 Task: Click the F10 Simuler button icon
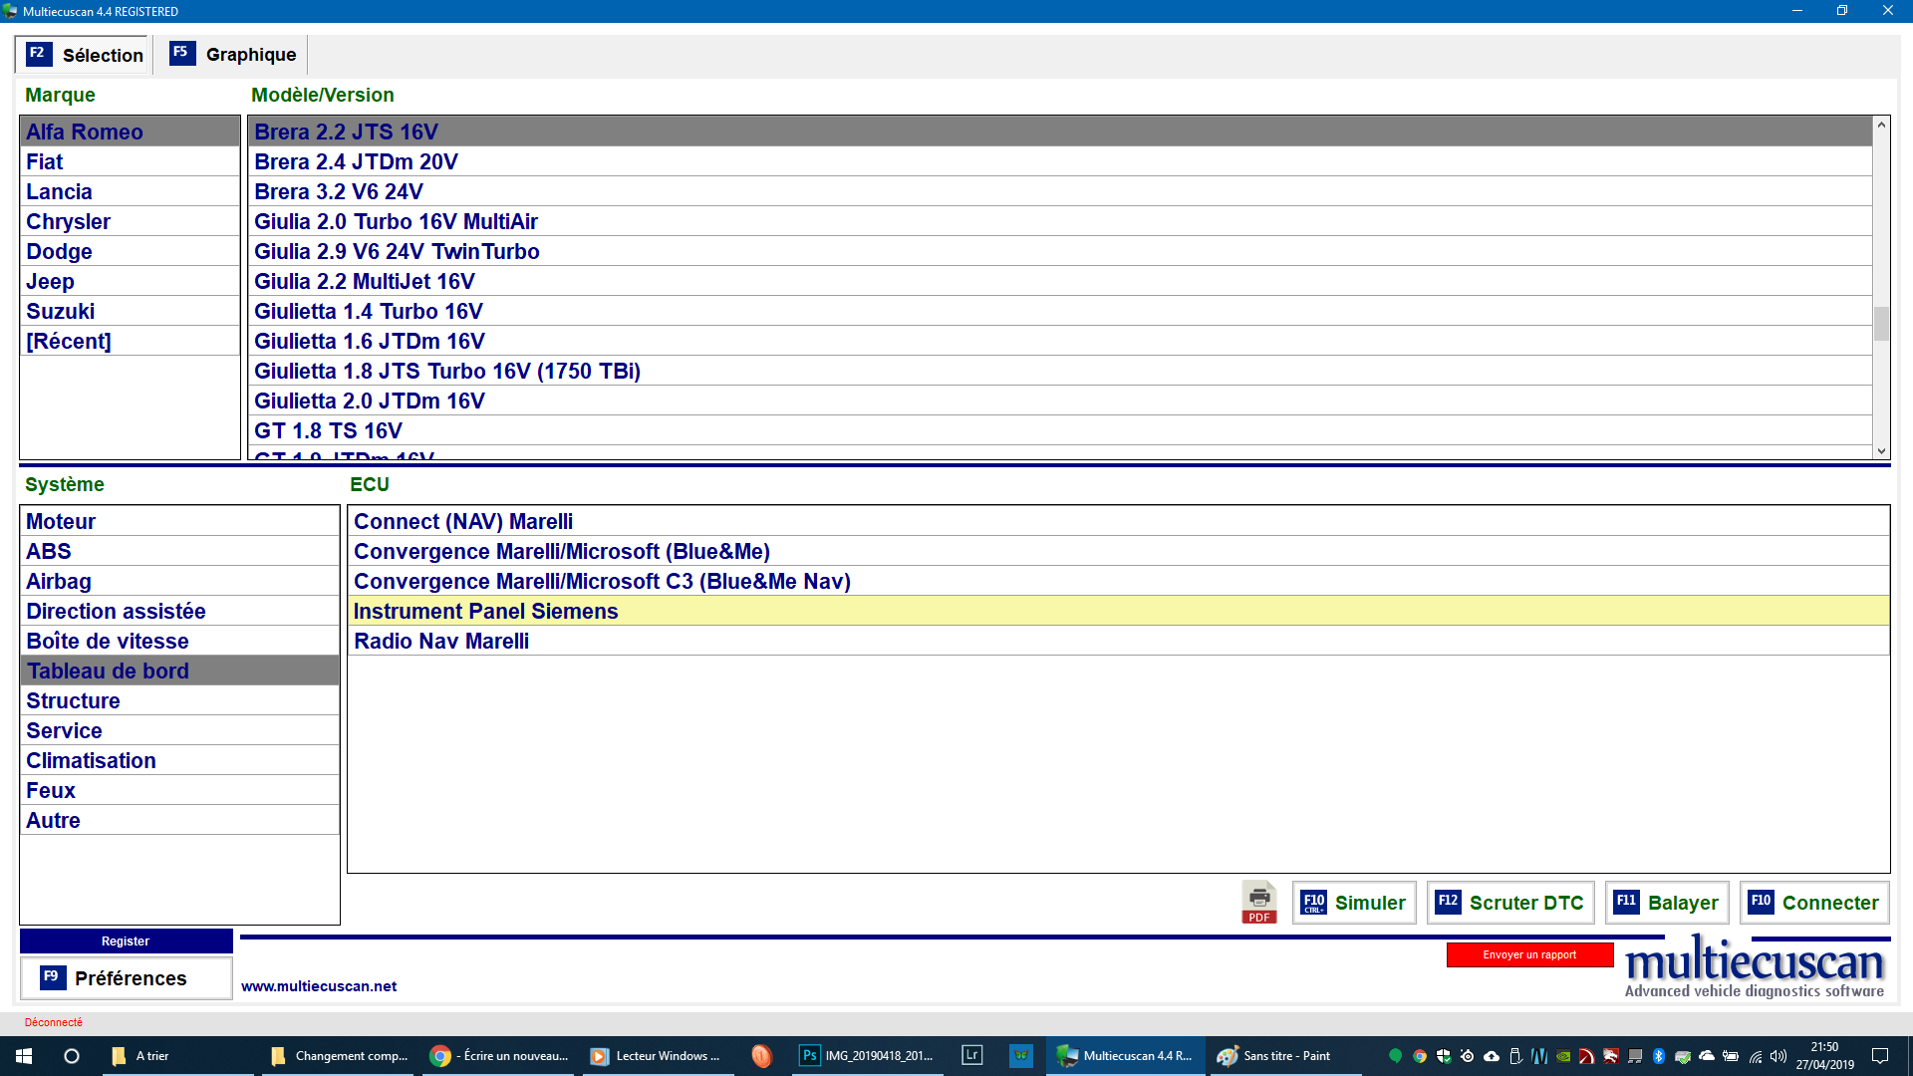1314,903
